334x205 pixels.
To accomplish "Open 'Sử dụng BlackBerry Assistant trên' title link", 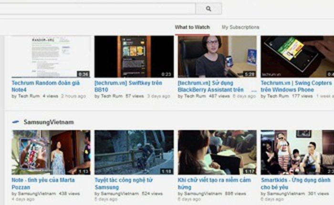I will pos(211,86).
